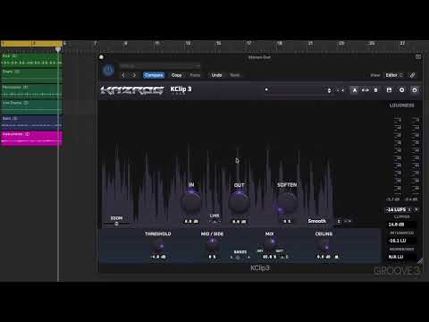Click the SOFTEN percent value field

click(x=287, y=221)
